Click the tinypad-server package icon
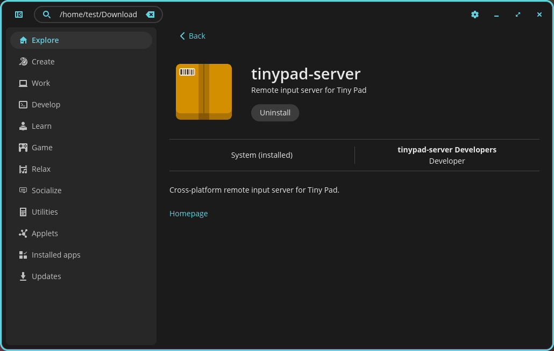The image size is (554, 351). (x=204, y=92)
